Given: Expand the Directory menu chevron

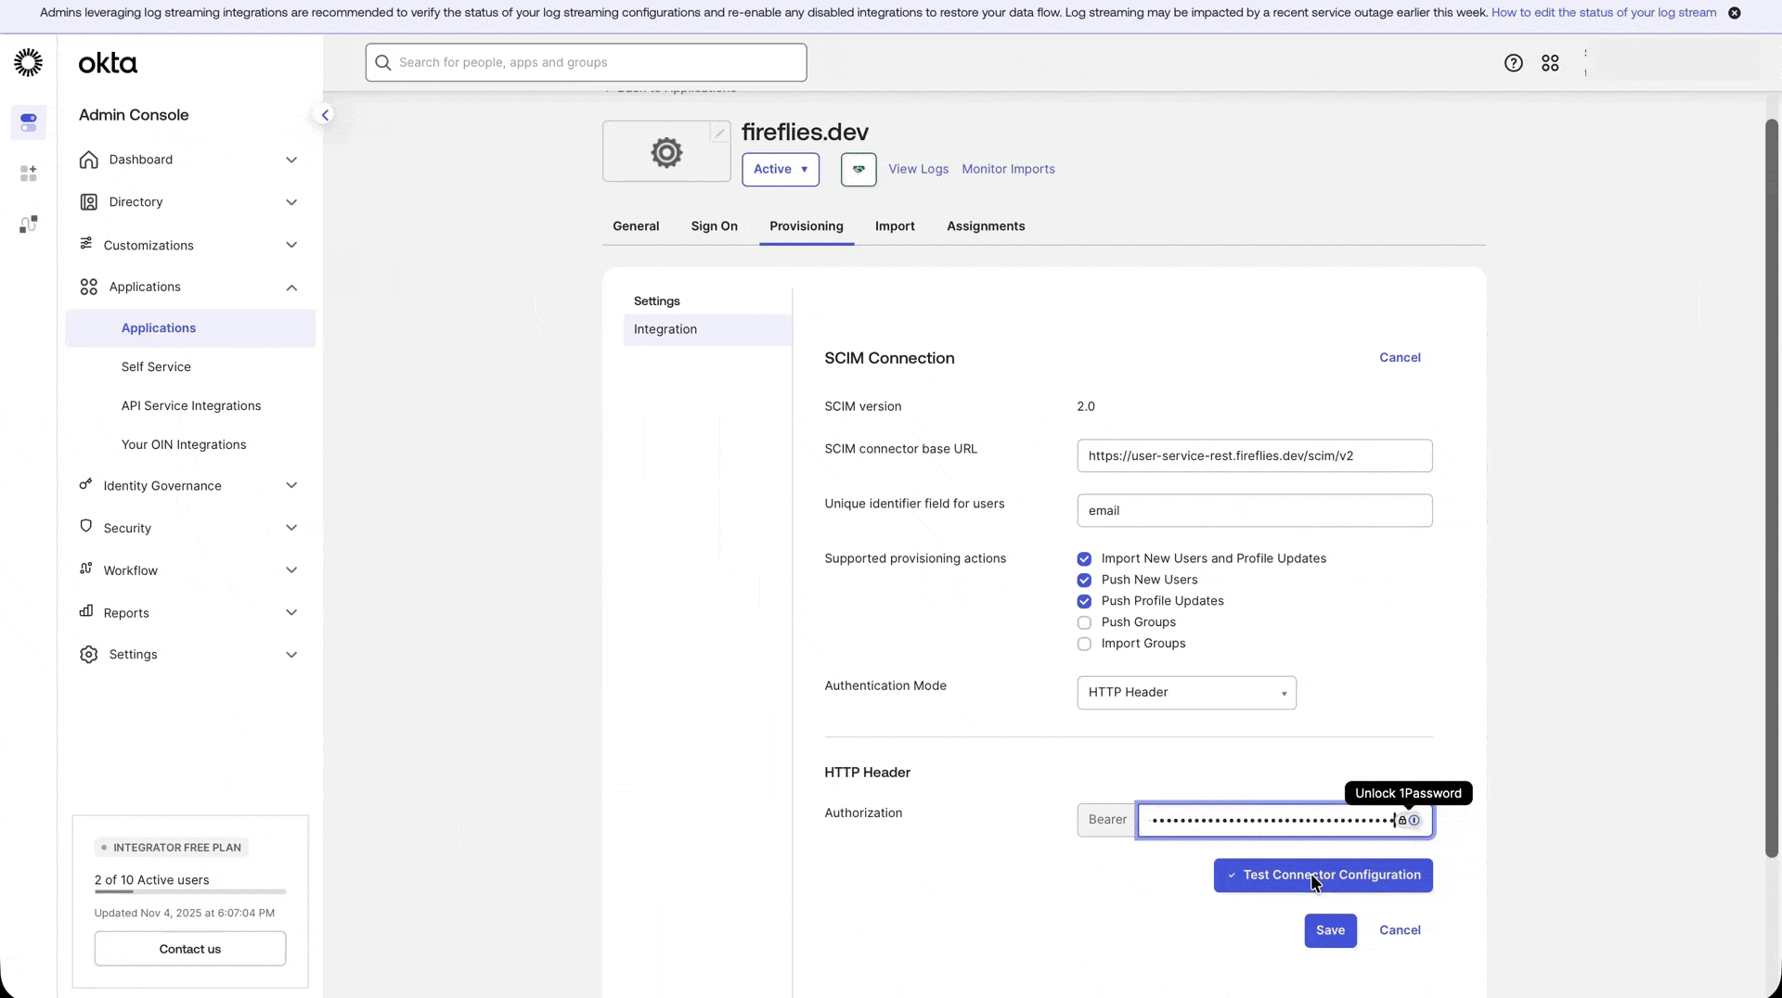Looking at the screenshot, I should pyautogui.click(x=291, y=202).
